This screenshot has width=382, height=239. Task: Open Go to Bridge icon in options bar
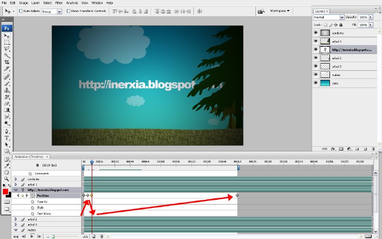[x=261, y=11]
